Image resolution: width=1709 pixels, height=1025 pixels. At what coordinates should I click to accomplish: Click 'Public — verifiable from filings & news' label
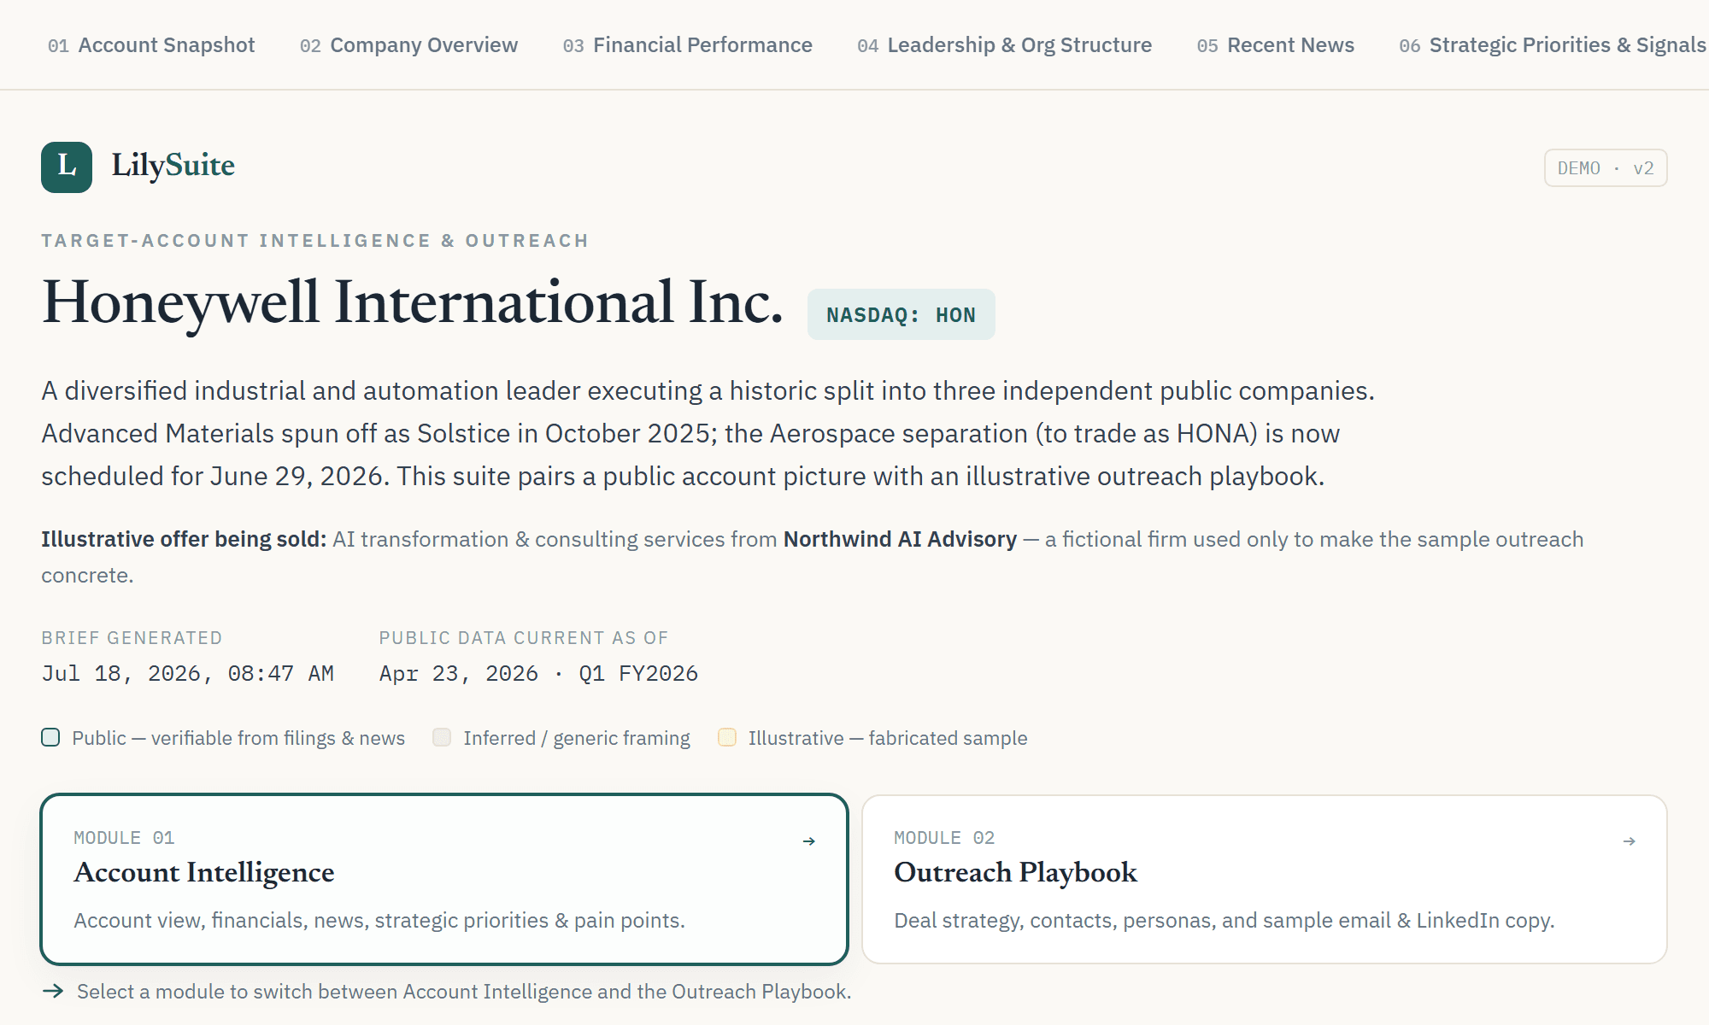point(238,738)
